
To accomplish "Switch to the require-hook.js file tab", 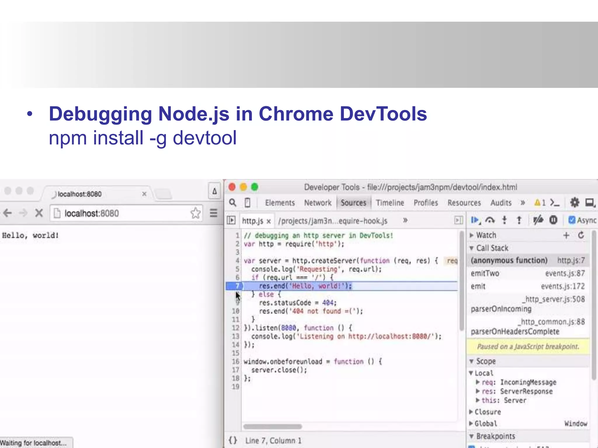I will click(333, 221).
